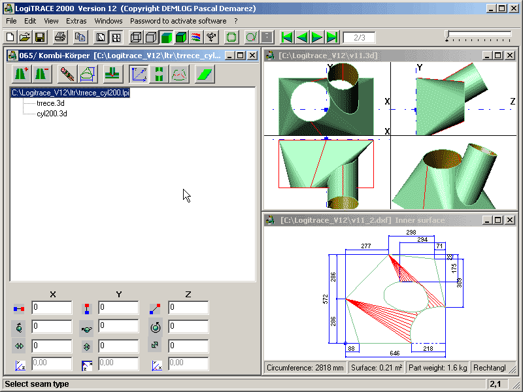The image size is (523, 392).
Task: Maximize the v11_2.dxf Inner surface window
Action: tap(498, 220)
